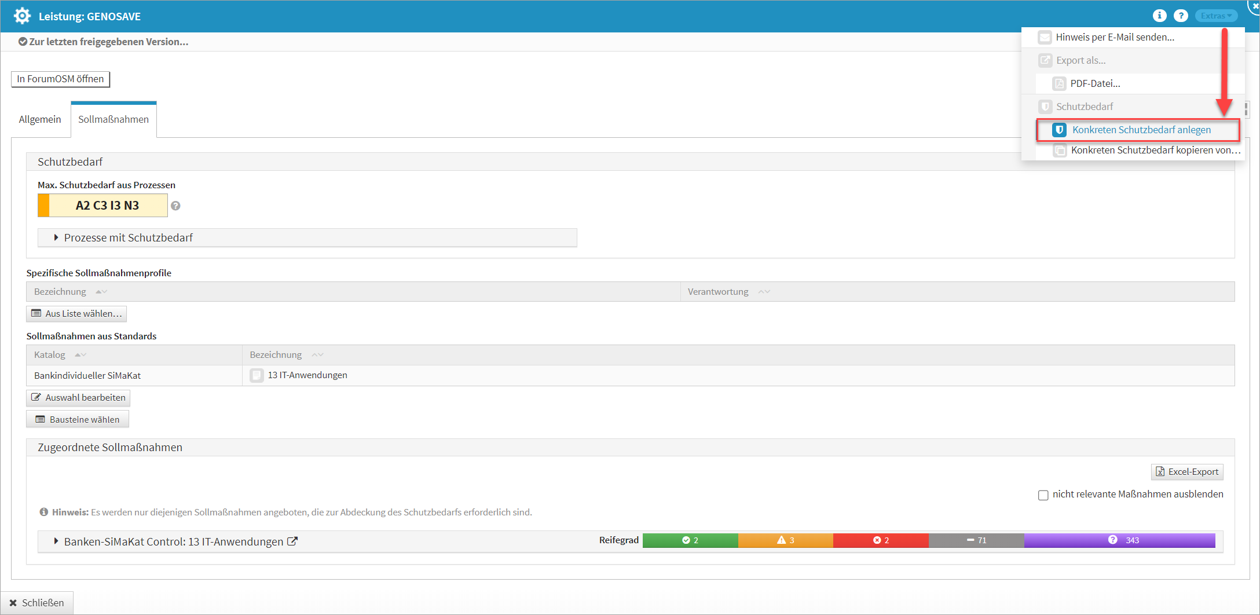Click the 13 IT-Anwendungen document icon
The image size is (1260, 615).
[x=257, y=375]
